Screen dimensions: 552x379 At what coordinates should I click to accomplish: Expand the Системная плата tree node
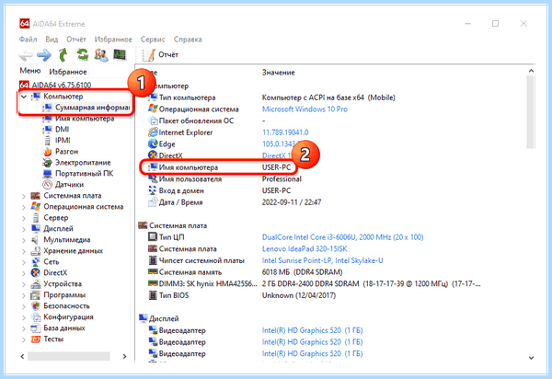(24, 196)
